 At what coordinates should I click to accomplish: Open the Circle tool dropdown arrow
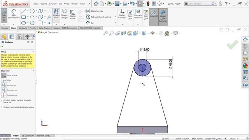click(36, 11)
